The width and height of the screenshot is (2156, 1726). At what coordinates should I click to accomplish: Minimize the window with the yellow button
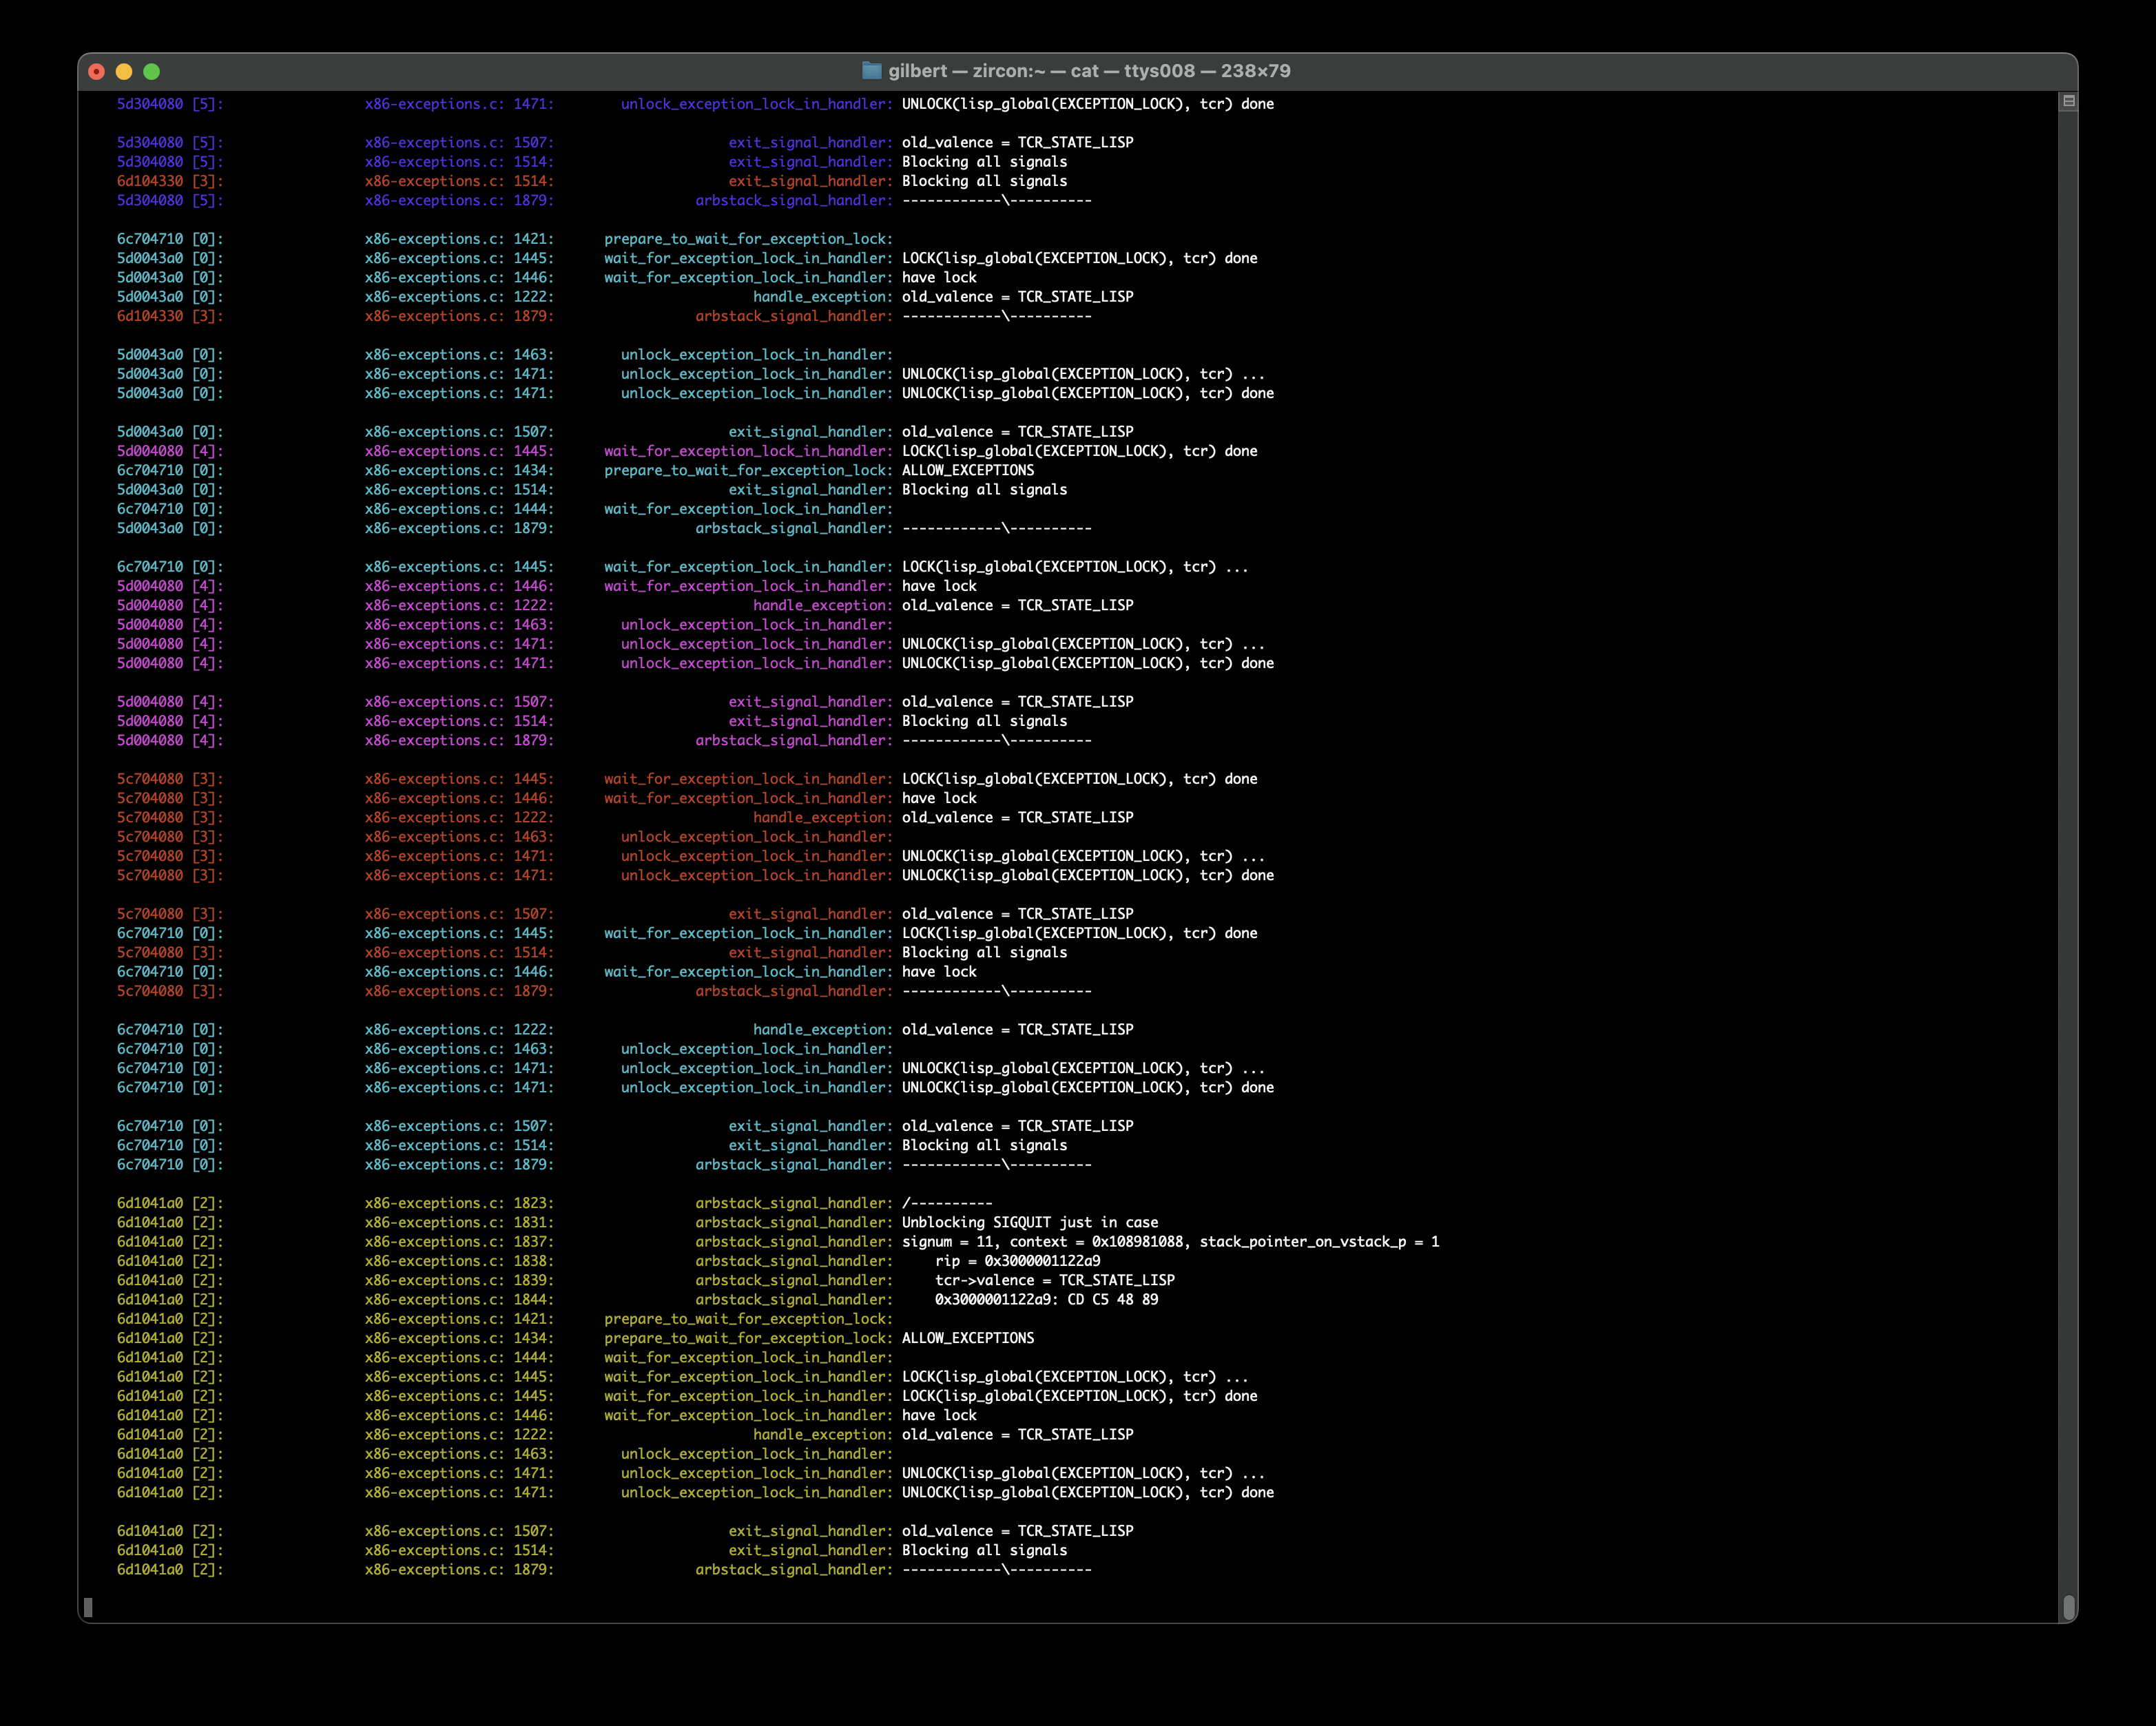[124, 71]
